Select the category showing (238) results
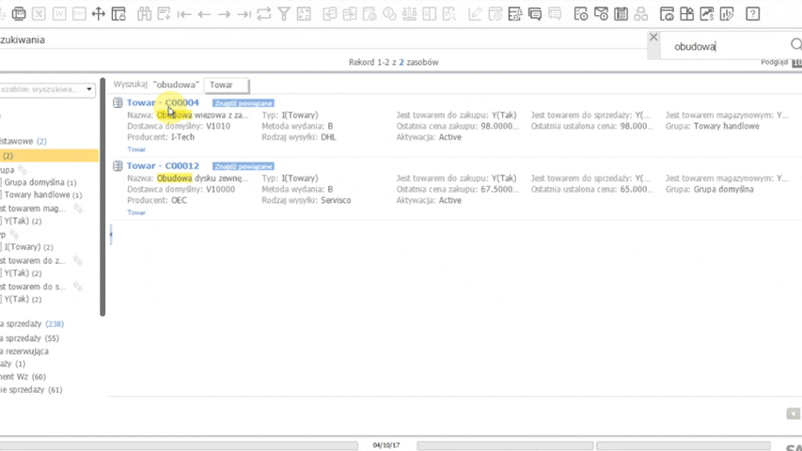This screenshot has width=802, height=451. click(32, 323)
